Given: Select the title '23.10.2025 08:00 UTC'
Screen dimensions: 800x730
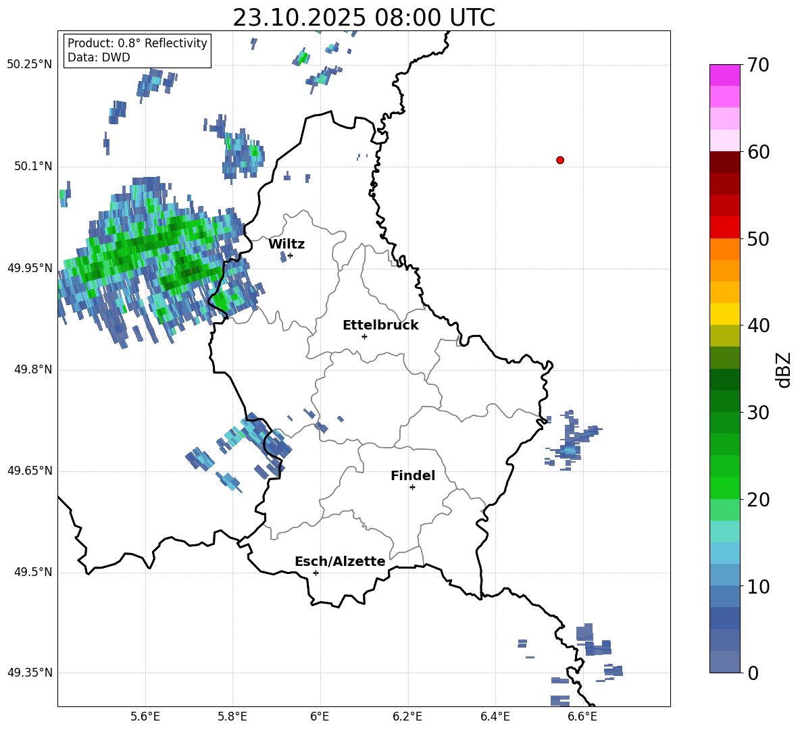Looking at the screenshot, I should pos(364,18).
